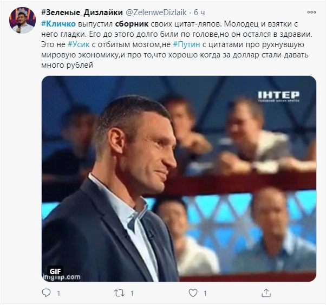The image size is (326, 305).
Task: Open the @ZelenweDizlaik handle link
Action: click(156, 12)
